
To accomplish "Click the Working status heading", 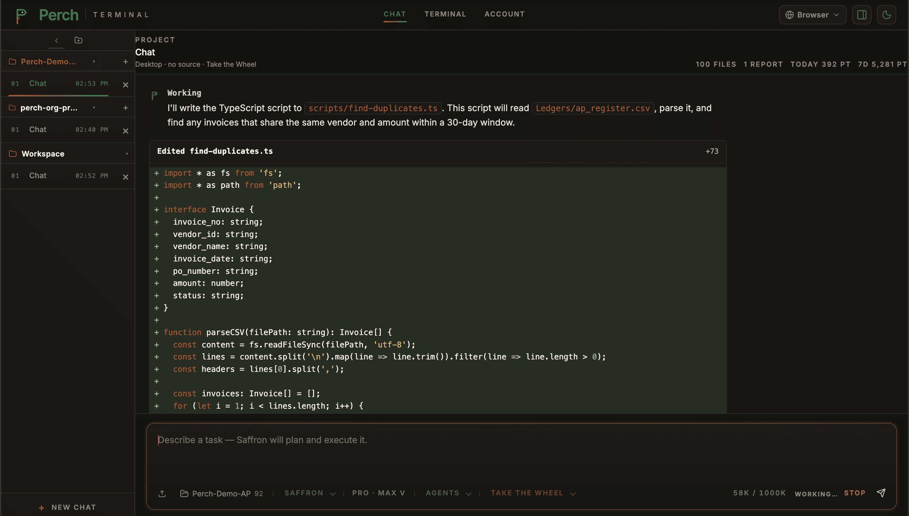I will click(184, 93).
